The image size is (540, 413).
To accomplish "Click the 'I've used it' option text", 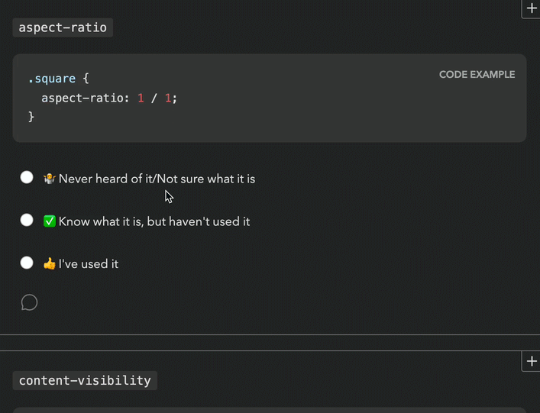I will pos(89,264).
